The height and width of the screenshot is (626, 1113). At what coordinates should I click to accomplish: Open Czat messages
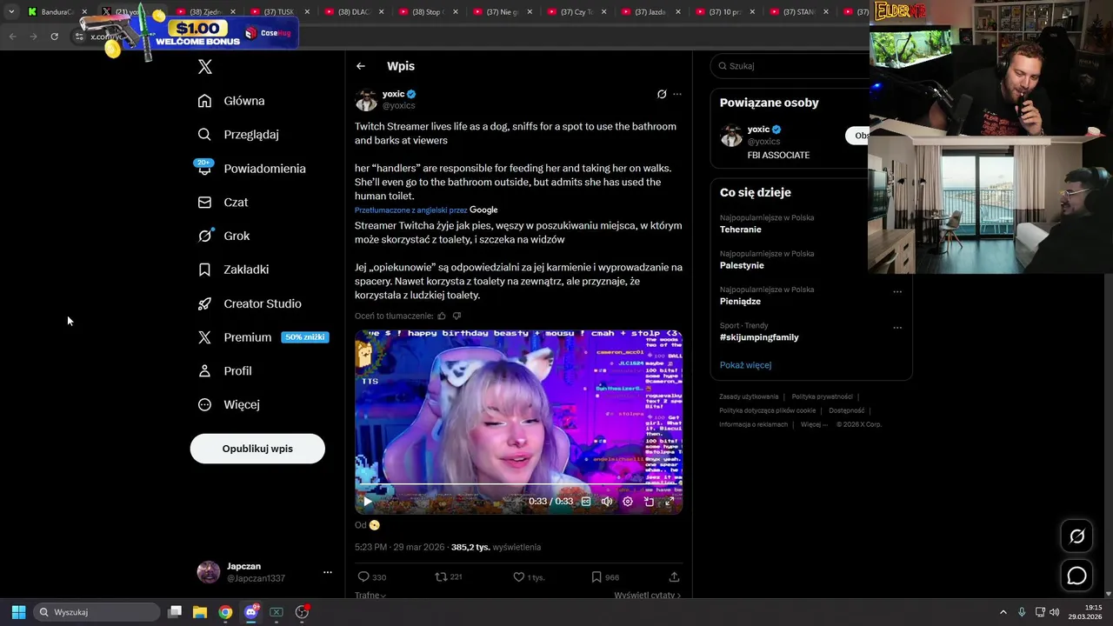[x=223, y=202]
